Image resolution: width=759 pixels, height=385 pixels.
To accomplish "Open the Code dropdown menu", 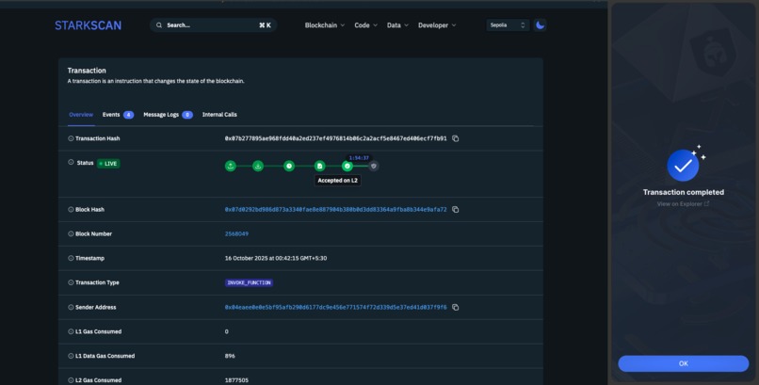I will click(365, 25).
